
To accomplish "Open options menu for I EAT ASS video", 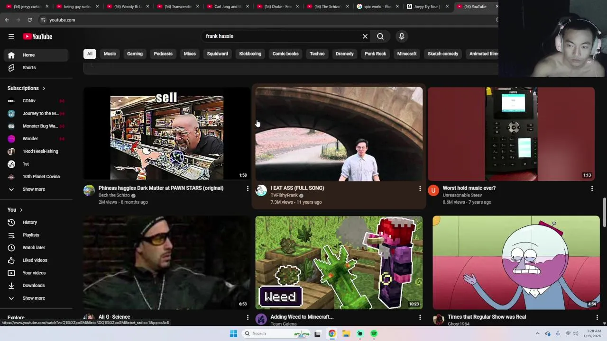I will click(x=420, y=188).
